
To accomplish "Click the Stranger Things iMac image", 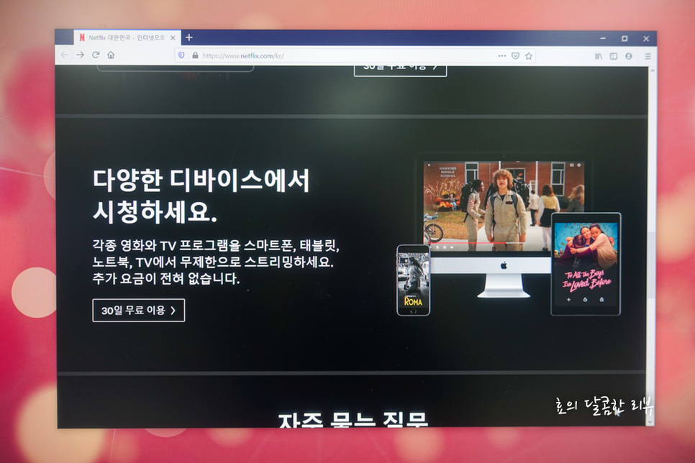I will [x=504, y=205].
